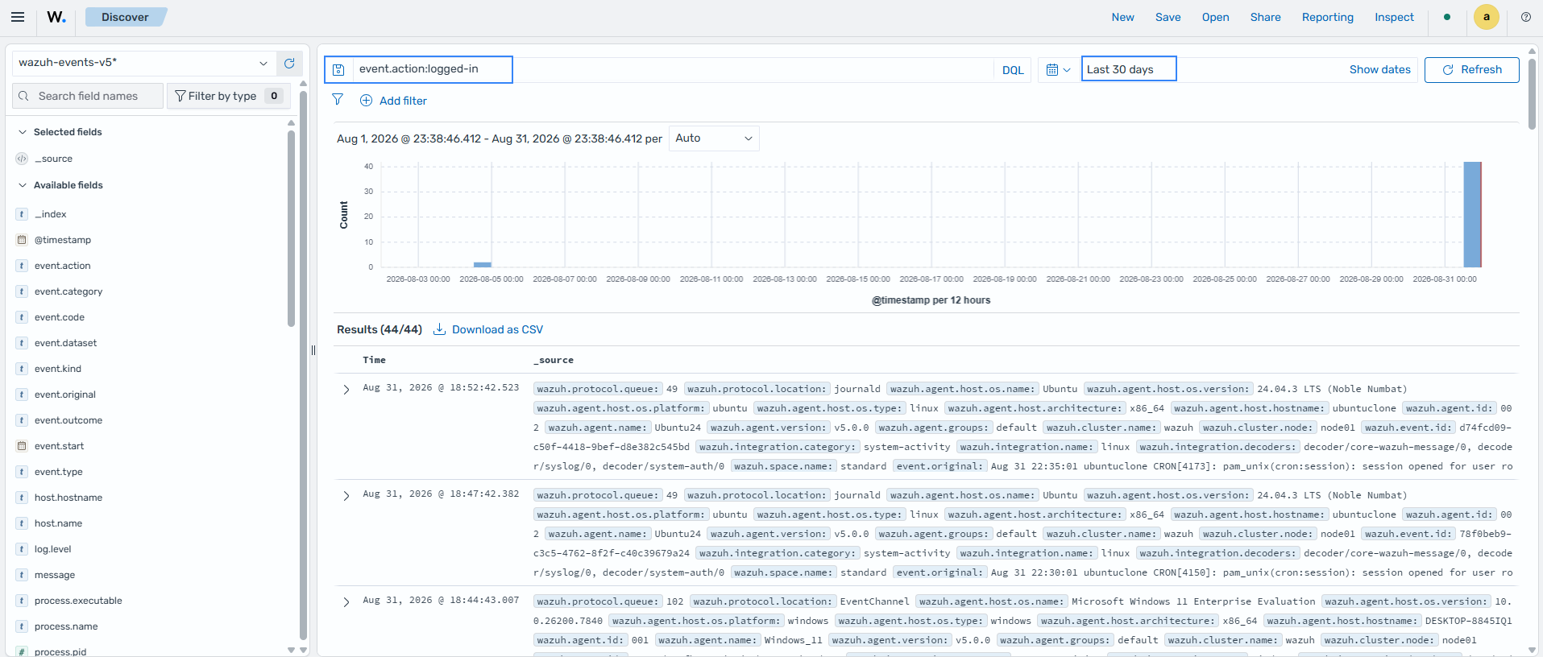Open the Share menu
This screenshot has height=657, width=1543.
pyautogui.click(x=1265, y=17)
